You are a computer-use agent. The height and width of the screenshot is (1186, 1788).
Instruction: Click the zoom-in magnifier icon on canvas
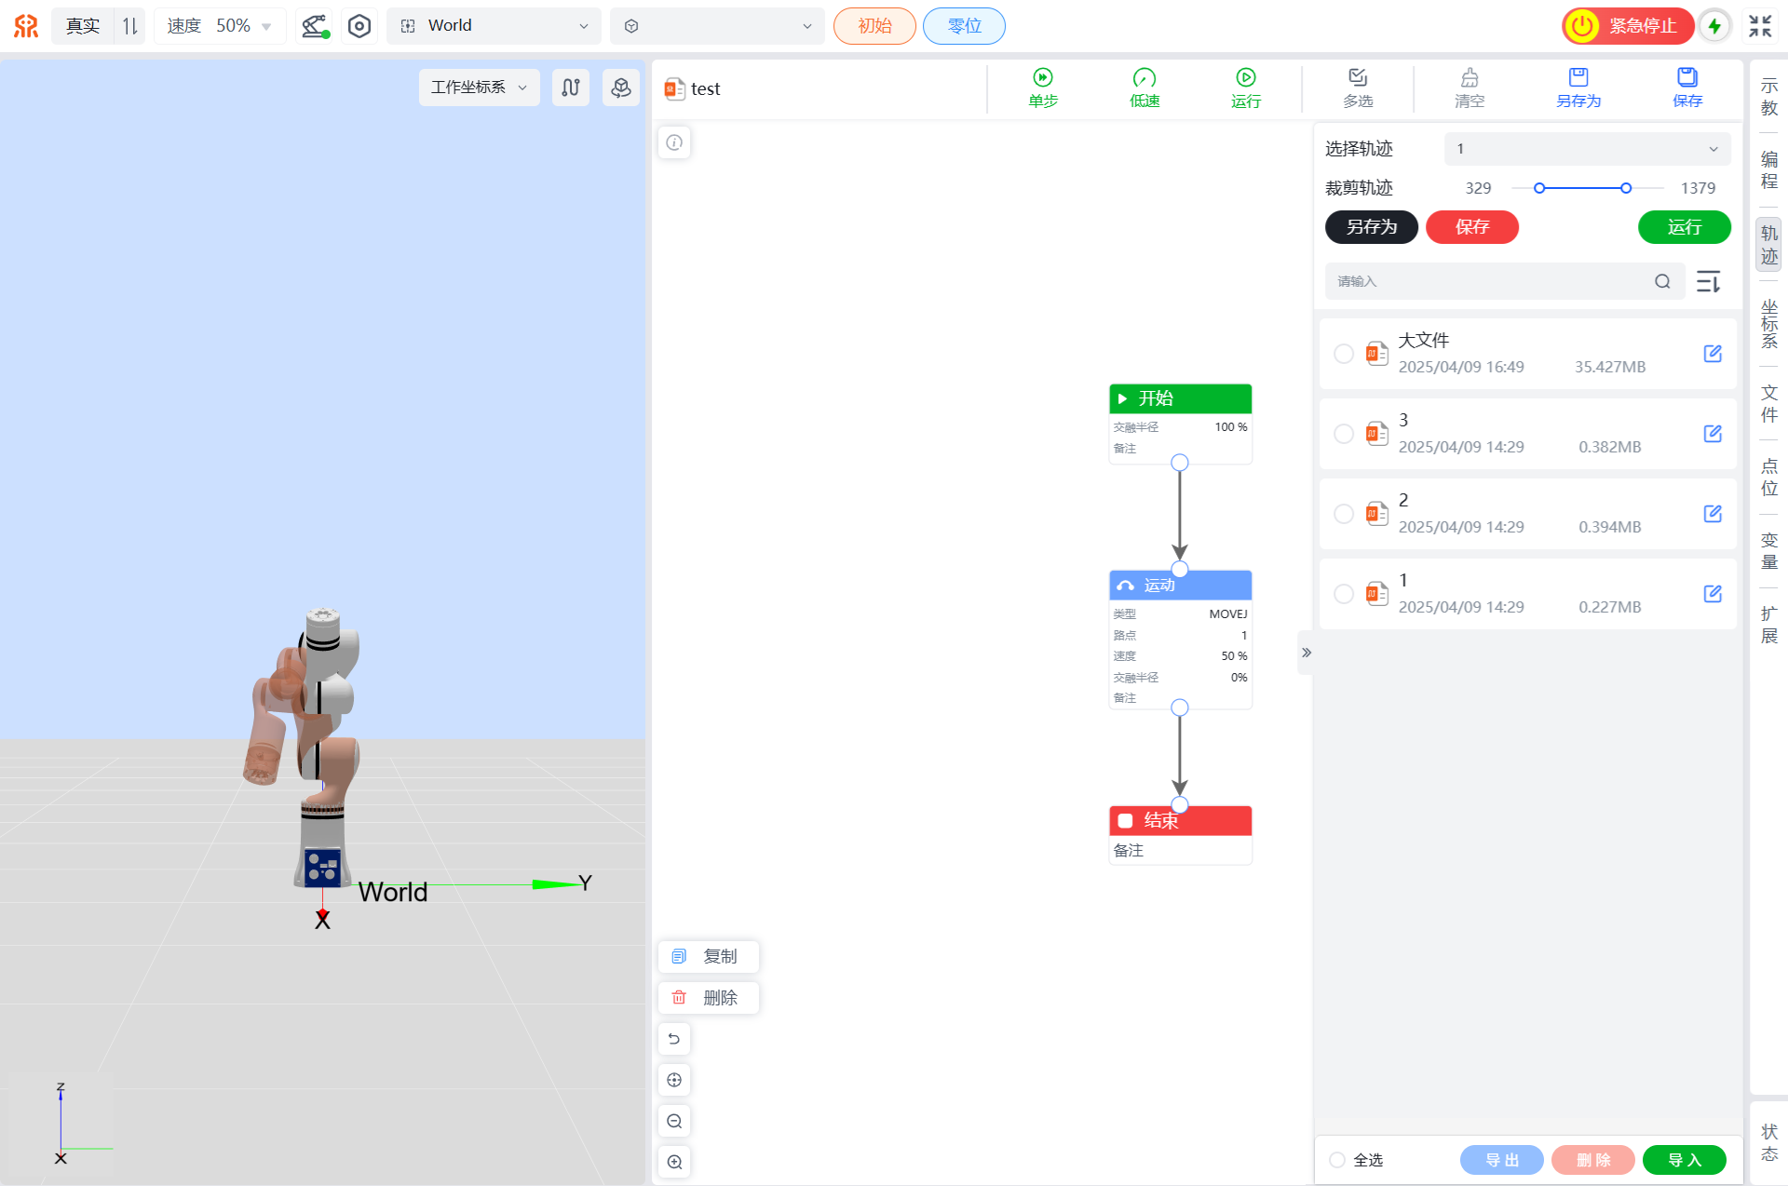pyautogui.click(x=674, y=1162)
